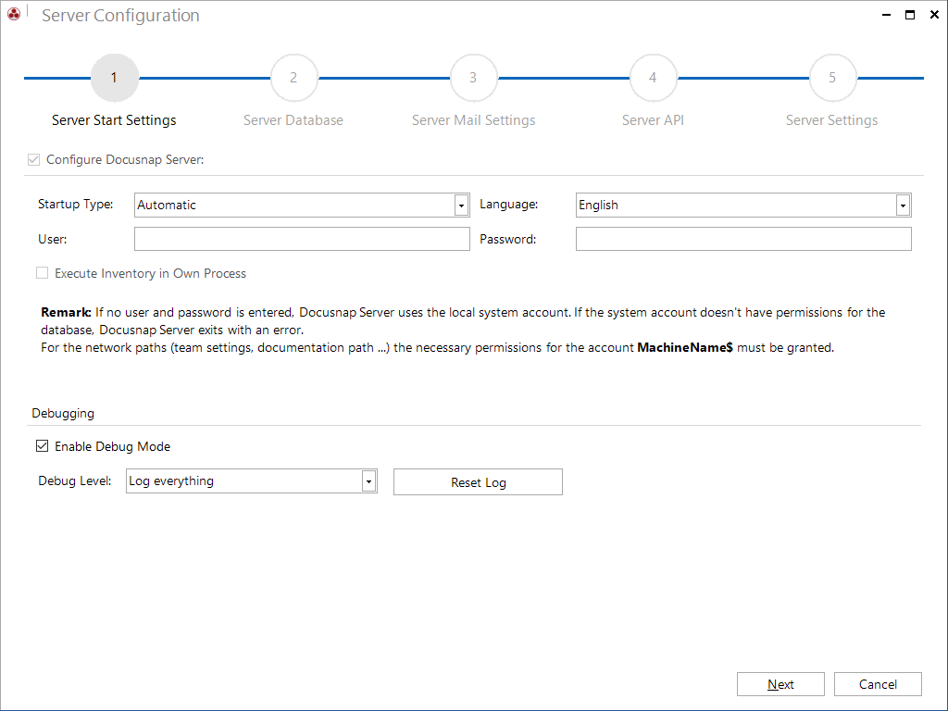The image size is (948, 711).
Task: Go to step 4 Server API circle
Action: point(653,78)
